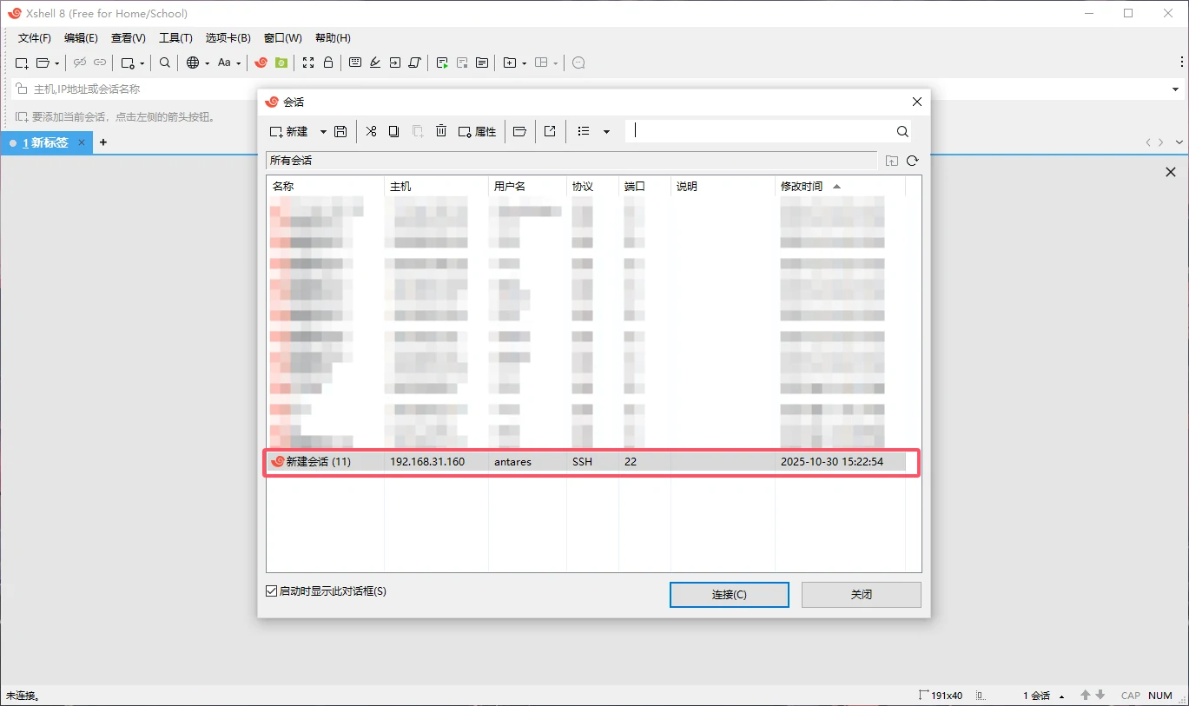Click the 连接(C) button
Image resolution: width=1189 pixels, height=706 pixels.
pyautogui.click(x=729, y=595)
